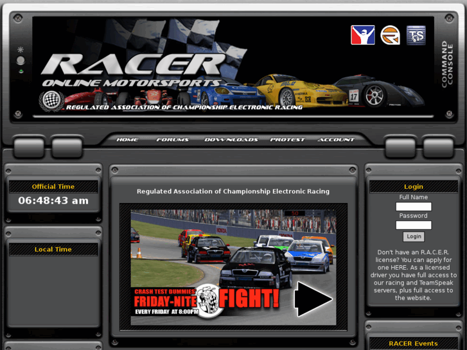Screen dimensions: 467x350
Task: Click the Login panel heading
Action: [414, 186]
